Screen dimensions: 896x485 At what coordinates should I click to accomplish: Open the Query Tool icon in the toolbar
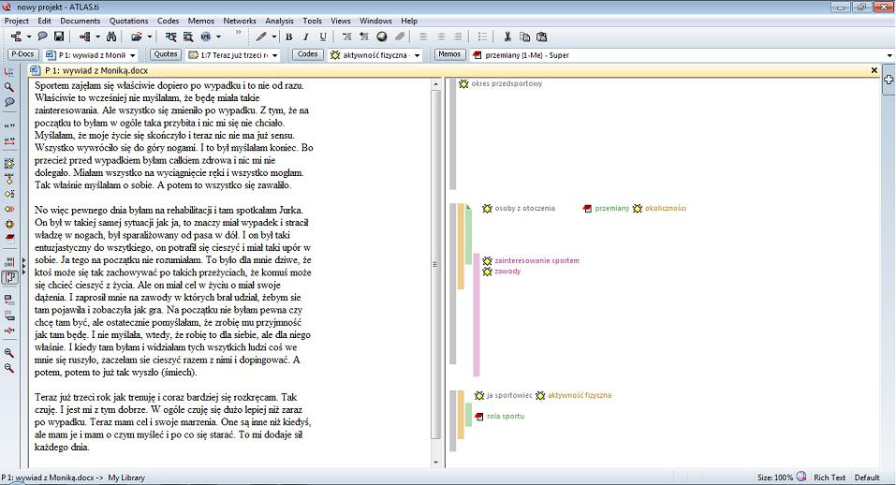[x=170, y=37]
